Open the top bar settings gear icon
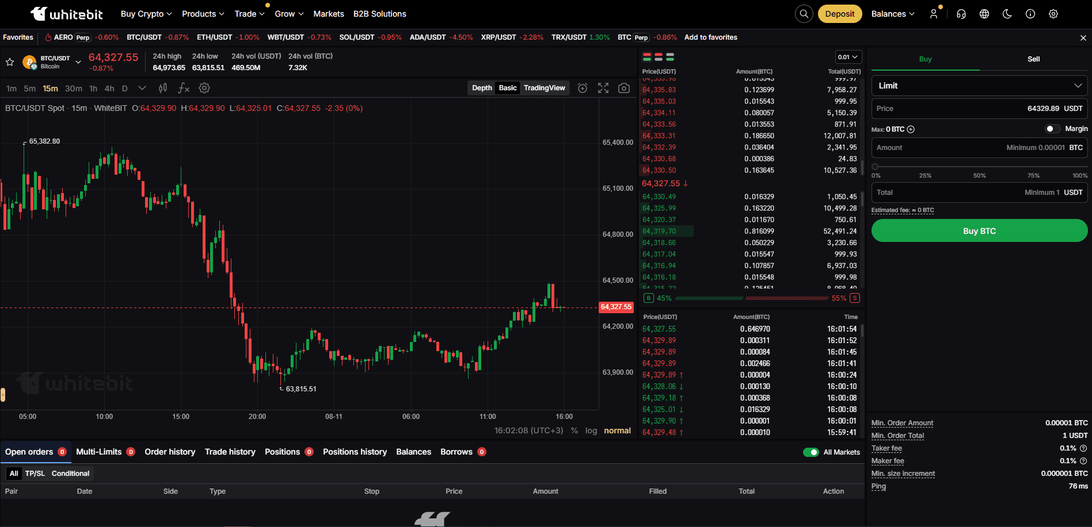The image size is (1092, 527). pos(1053,14)
